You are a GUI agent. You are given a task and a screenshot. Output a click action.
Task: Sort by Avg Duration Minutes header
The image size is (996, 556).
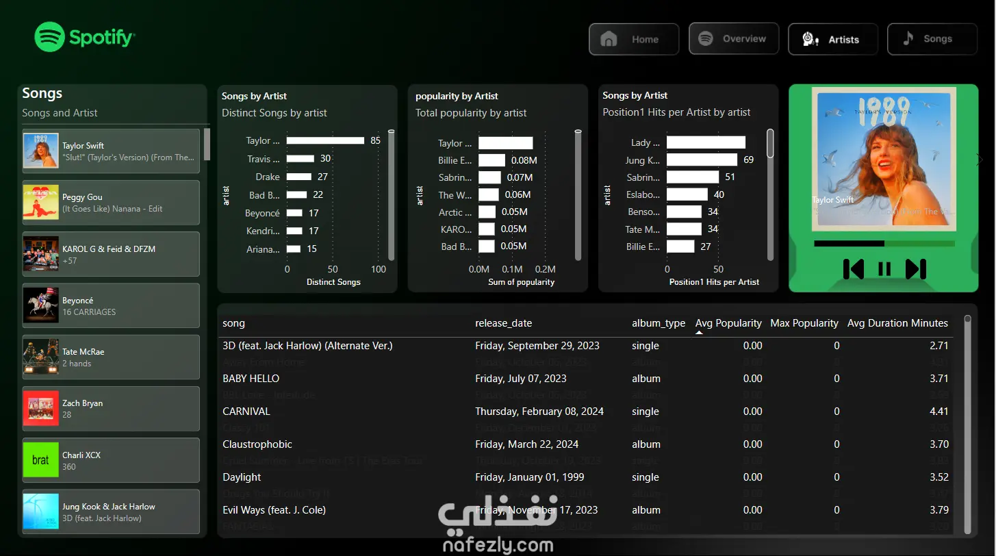(x=897, y=323)
